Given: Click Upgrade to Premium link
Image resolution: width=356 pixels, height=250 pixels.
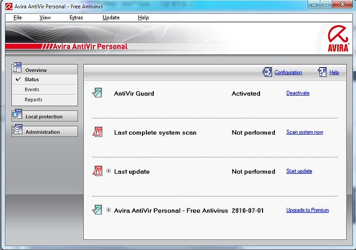Looking at the screenshot, I should pos(308,210).
